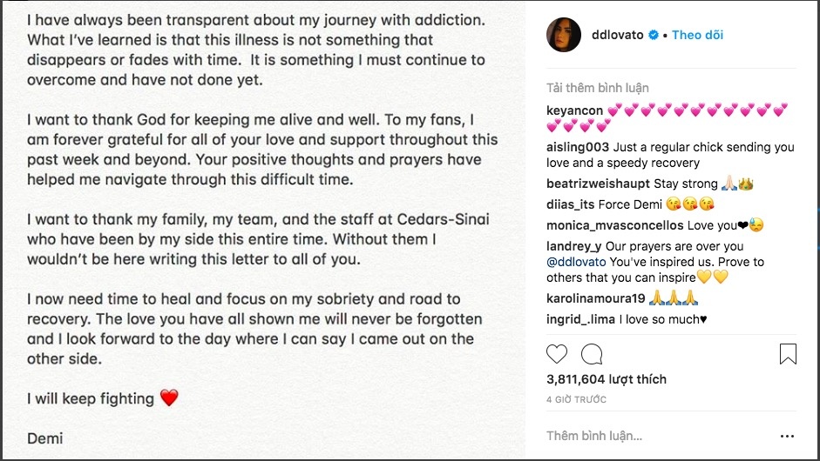Image resolution: width=820 pixels, height=461 pixels.
Task: Click the comment speech bubble icon
Action: 592,354
